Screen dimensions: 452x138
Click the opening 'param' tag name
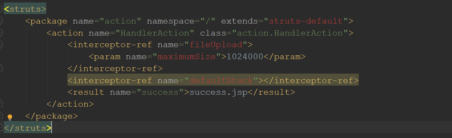[x=107, y=57]
